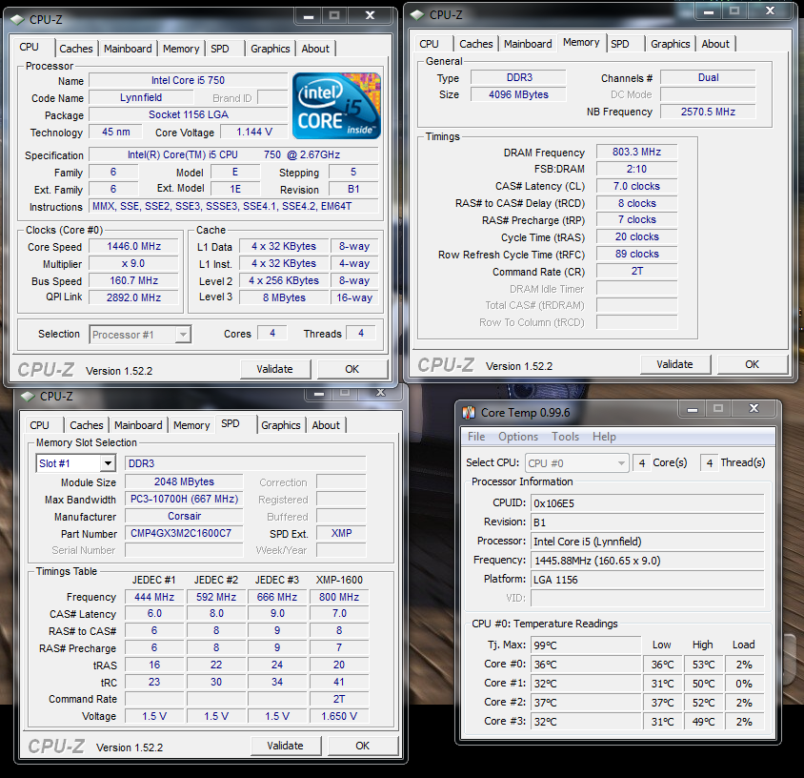
Task: Select the Mainboard tab in the SPD window
Action: point(138,425)
